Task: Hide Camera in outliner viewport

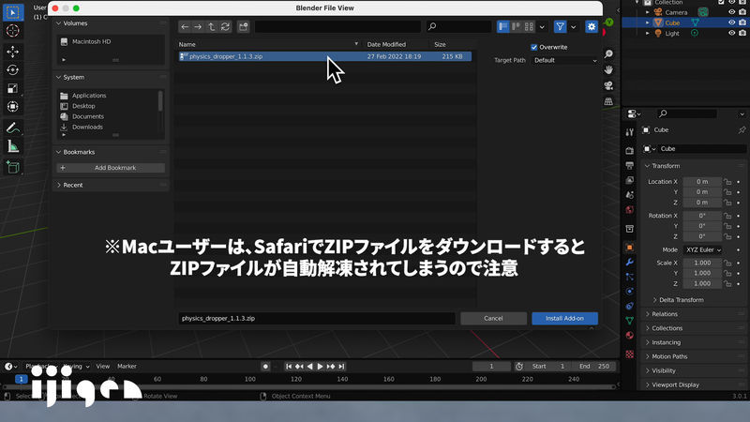Action: pyautogui.click(x=732, y=12)
